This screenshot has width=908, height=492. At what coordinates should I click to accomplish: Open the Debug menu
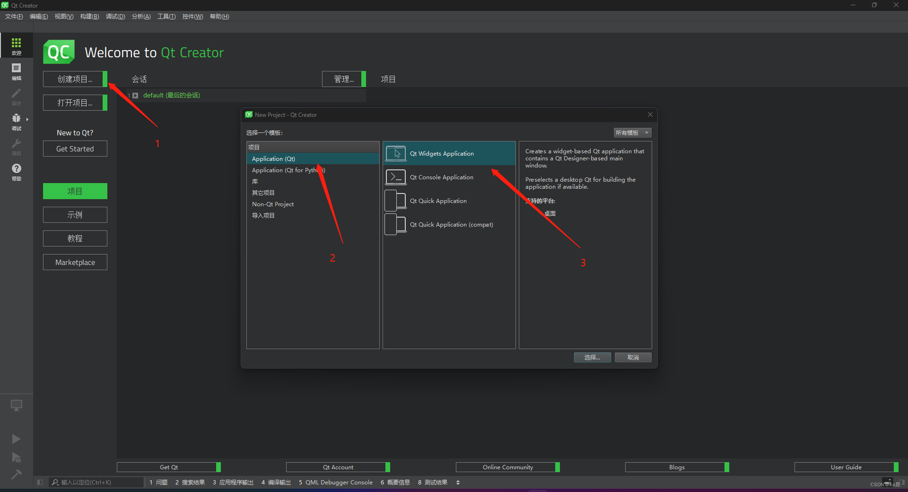115,16
